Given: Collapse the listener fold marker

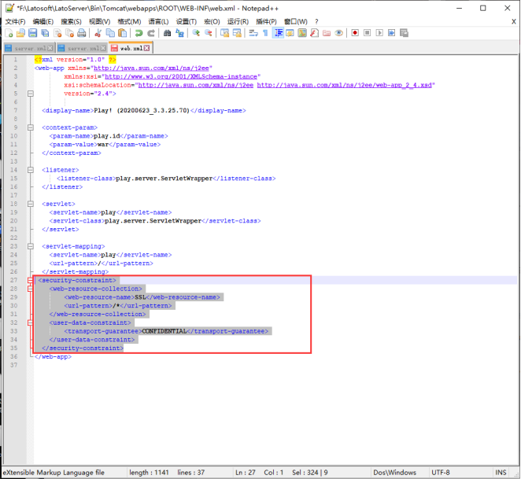Looking at the screenshot, I should click(x=31, y=170).
